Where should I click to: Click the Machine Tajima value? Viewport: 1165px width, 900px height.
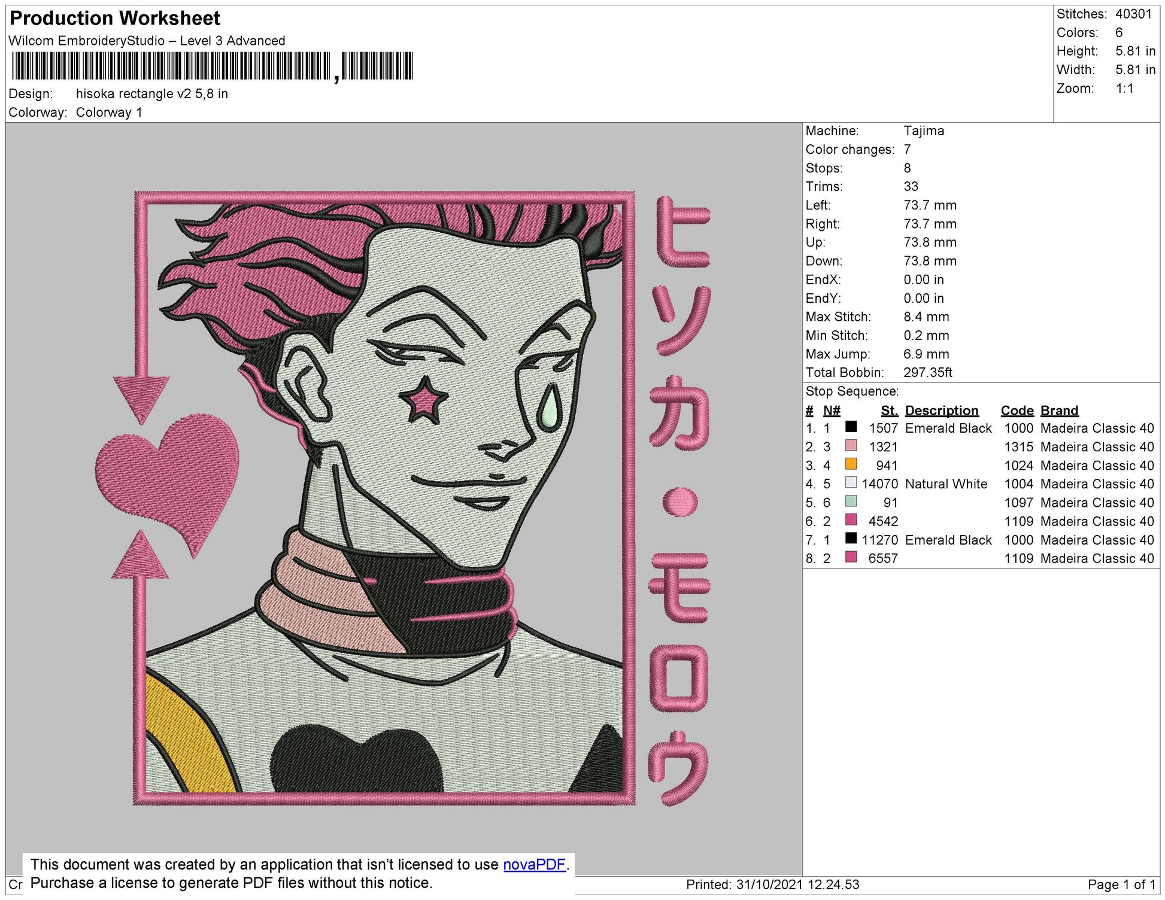925,131
